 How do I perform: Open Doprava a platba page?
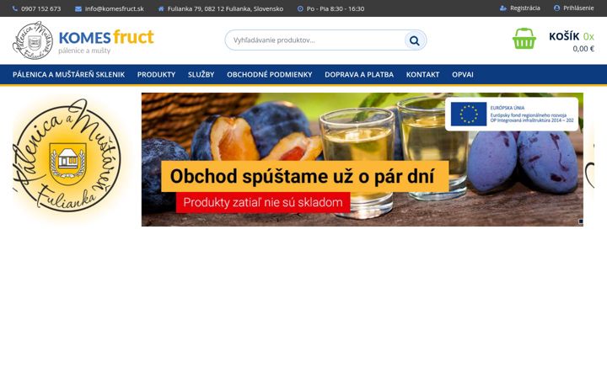[x=359, y=75]
